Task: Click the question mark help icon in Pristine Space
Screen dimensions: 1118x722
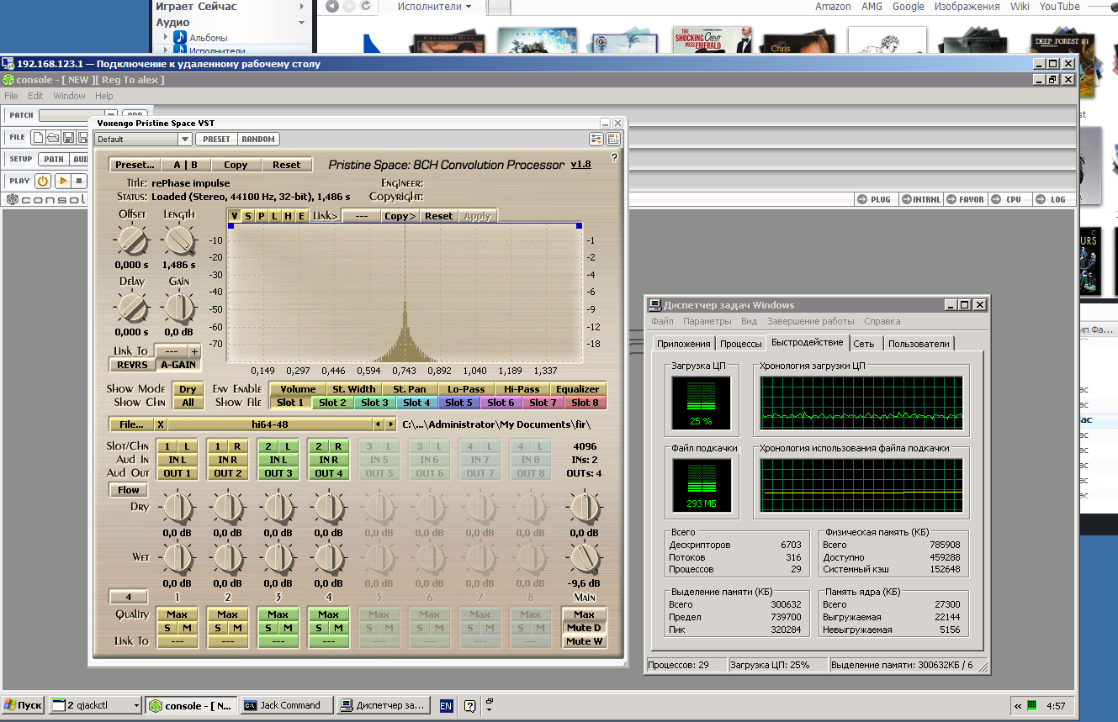Action: point(613,157)
